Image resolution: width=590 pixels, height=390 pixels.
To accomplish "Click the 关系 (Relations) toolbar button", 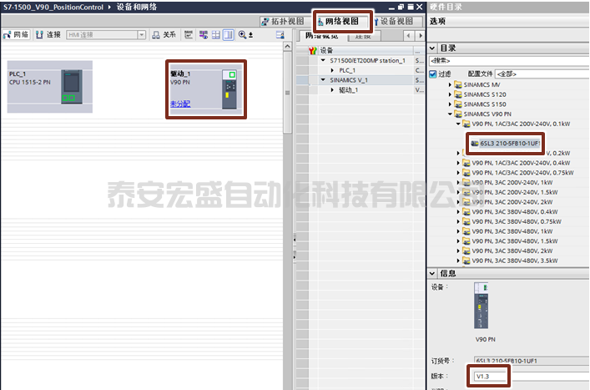I will pyautogui.click(x=164, y=34).
